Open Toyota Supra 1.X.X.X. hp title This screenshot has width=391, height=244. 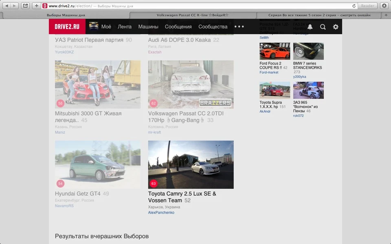(x=270, y=105)
